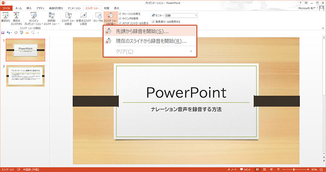Click the PowerPoint title text on slide

(186, 93)
